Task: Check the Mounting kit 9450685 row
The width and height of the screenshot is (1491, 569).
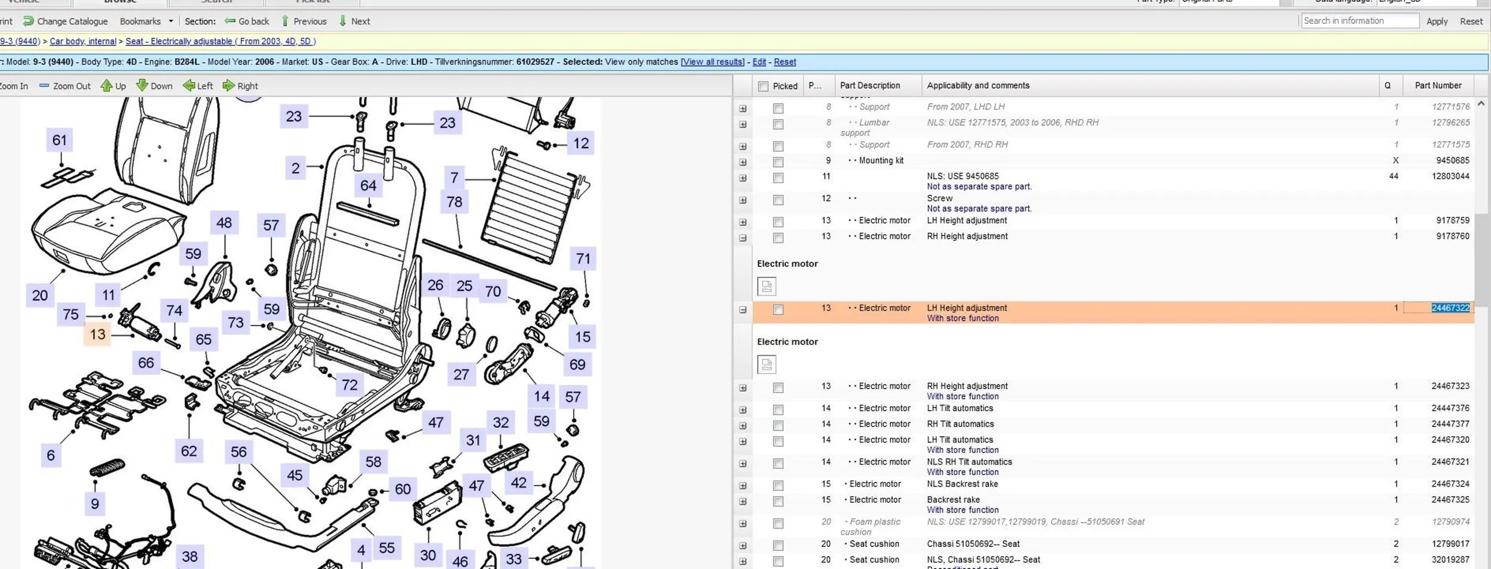Action: pyautogui.click(x=778, y=162)
